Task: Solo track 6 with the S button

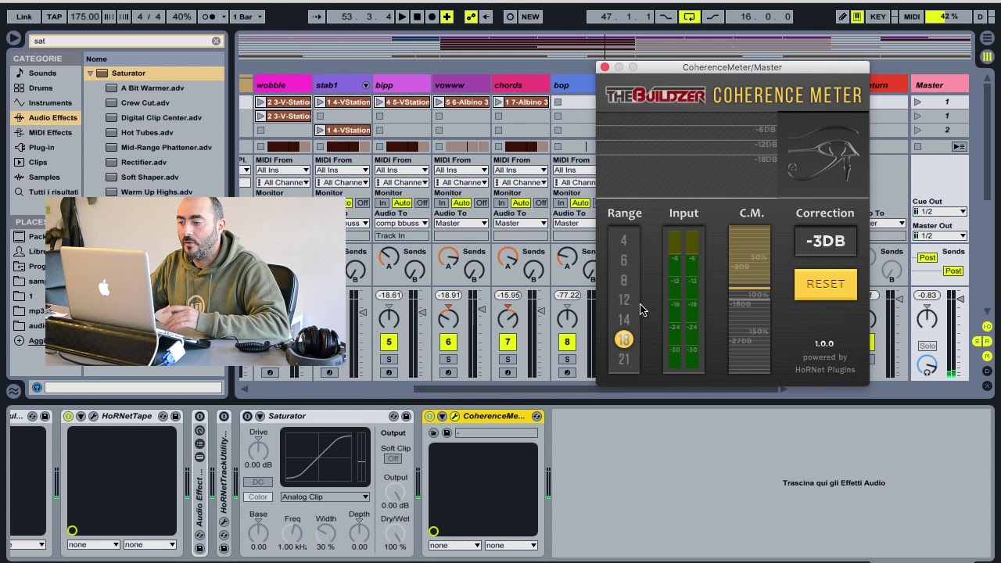Action: (448, 360)
